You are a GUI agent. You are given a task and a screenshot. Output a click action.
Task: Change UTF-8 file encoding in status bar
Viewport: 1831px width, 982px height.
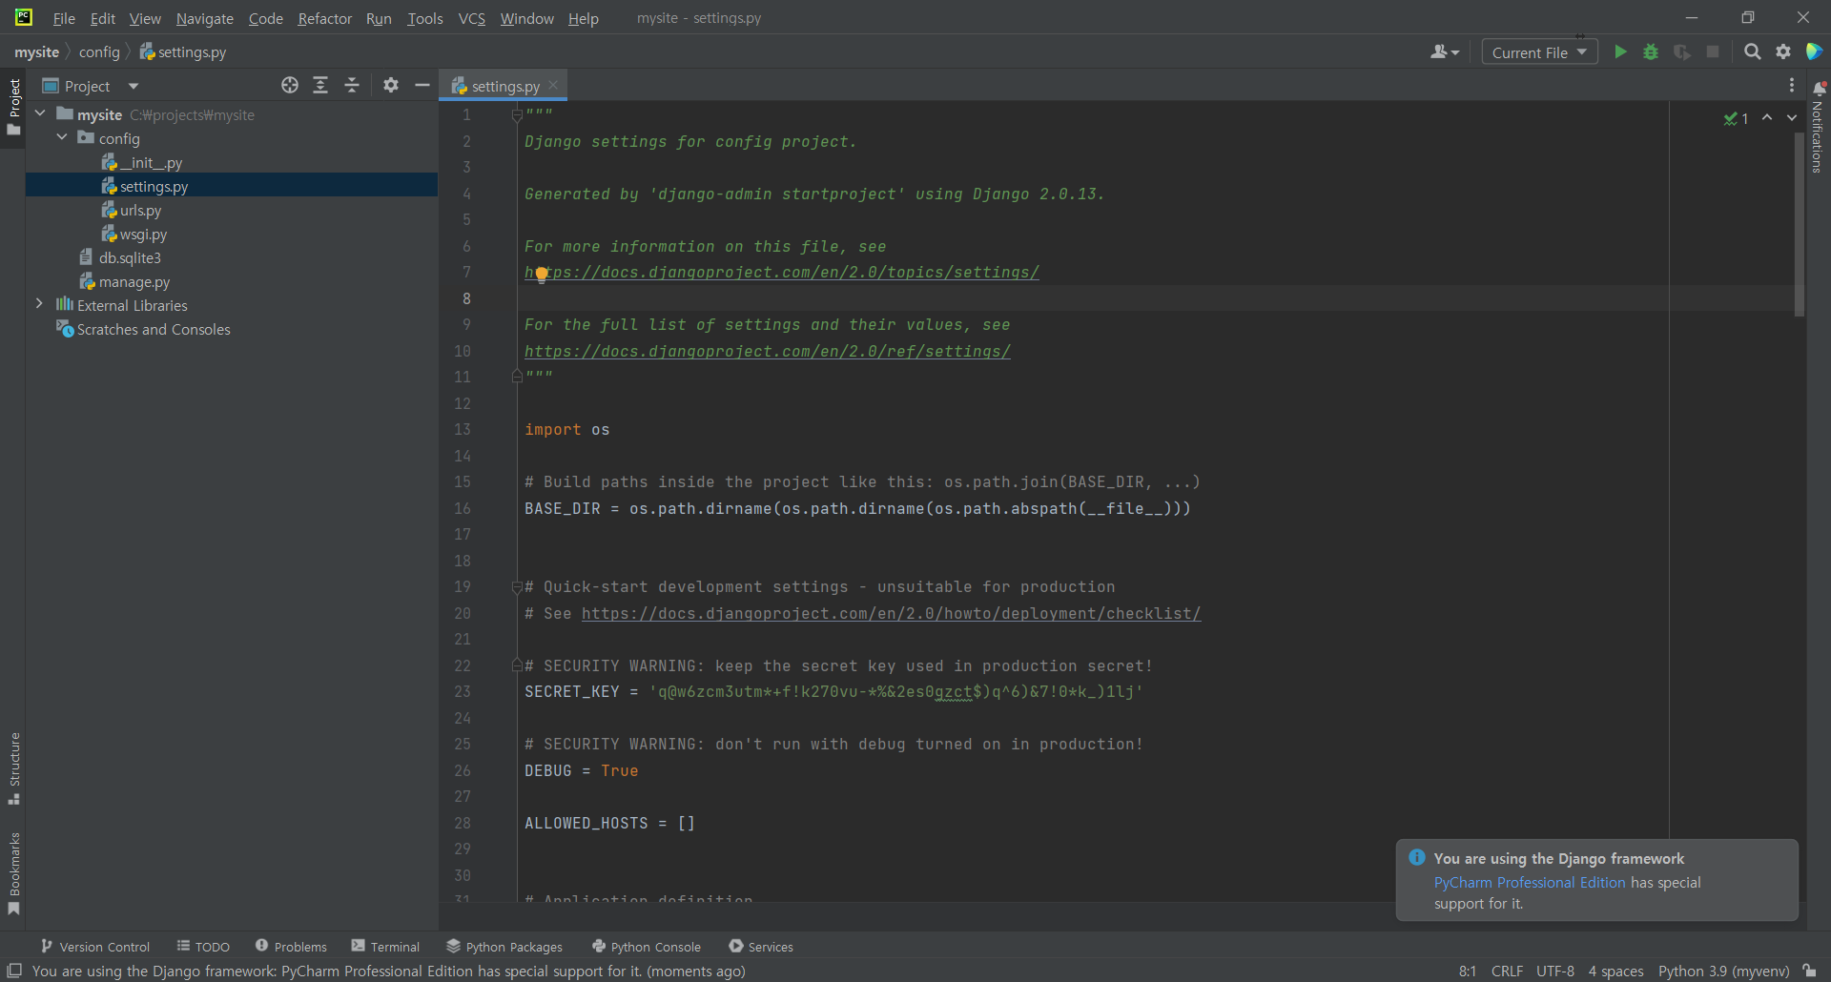click(x=1555, y=971)
